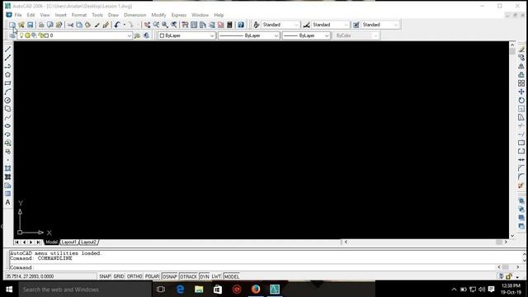Open the Layer Properties Manager icon
Viewport: 528px width, 297px height.
click(12, 35)
